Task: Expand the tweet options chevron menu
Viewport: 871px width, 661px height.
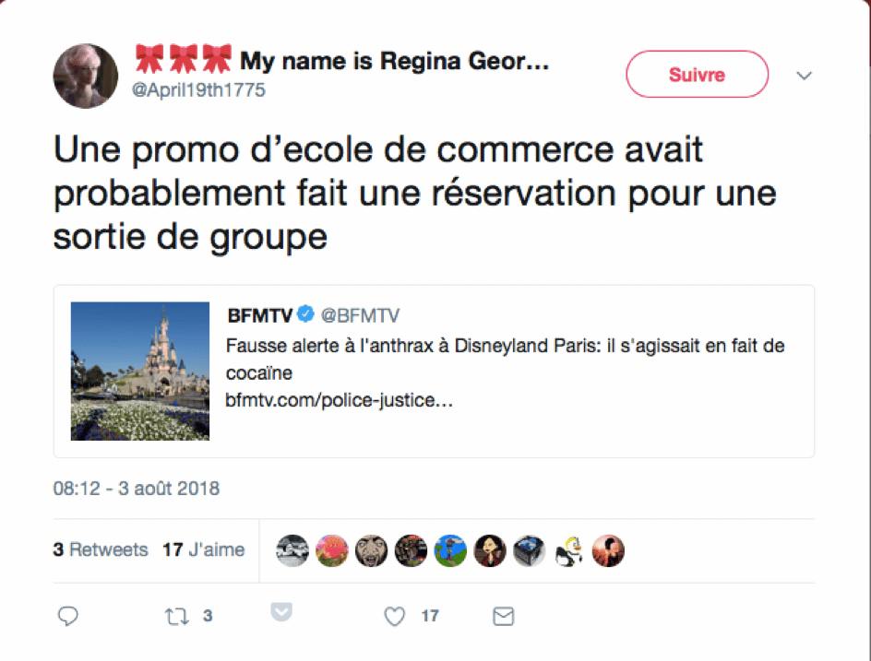Action: (804, 76)
